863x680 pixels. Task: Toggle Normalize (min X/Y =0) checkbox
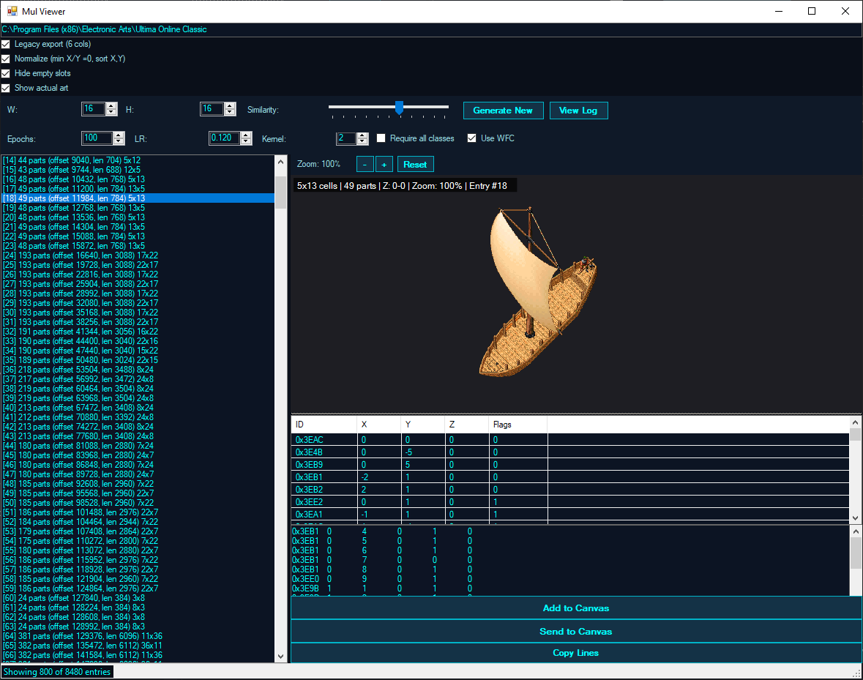pyautogui.click(x=6, y=59)
